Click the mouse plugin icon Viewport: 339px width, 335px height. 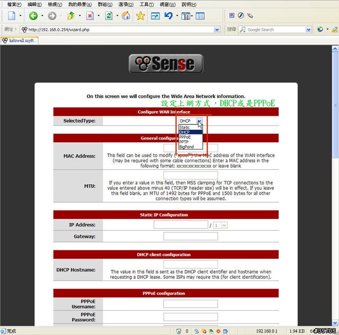(x=250, y=15)
